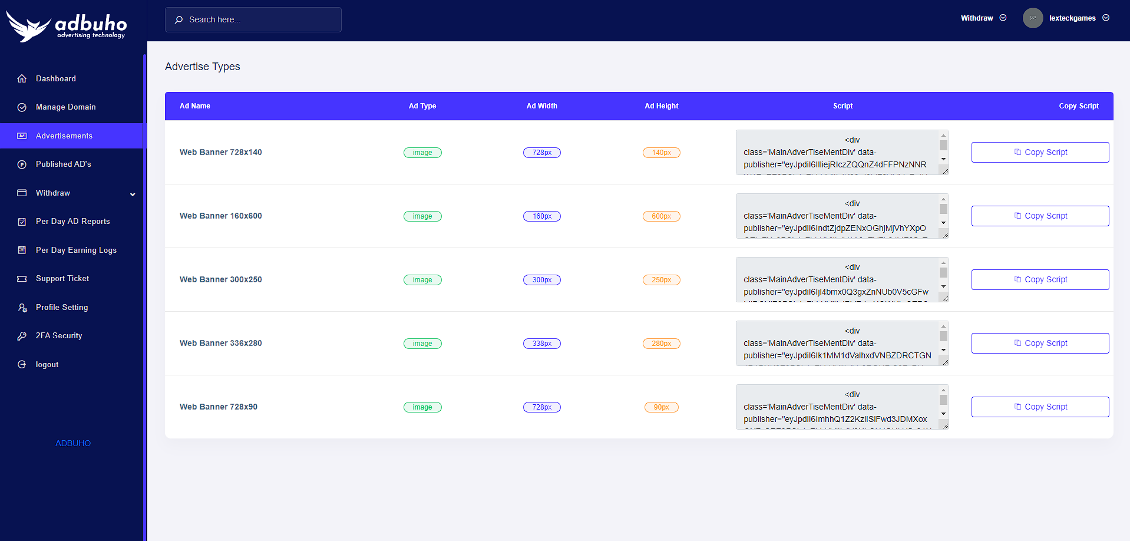Copy script for Web Banner 160x600
Image resolution: width=1130 pixels, height=541 pixels.
tap(1040, 216)
